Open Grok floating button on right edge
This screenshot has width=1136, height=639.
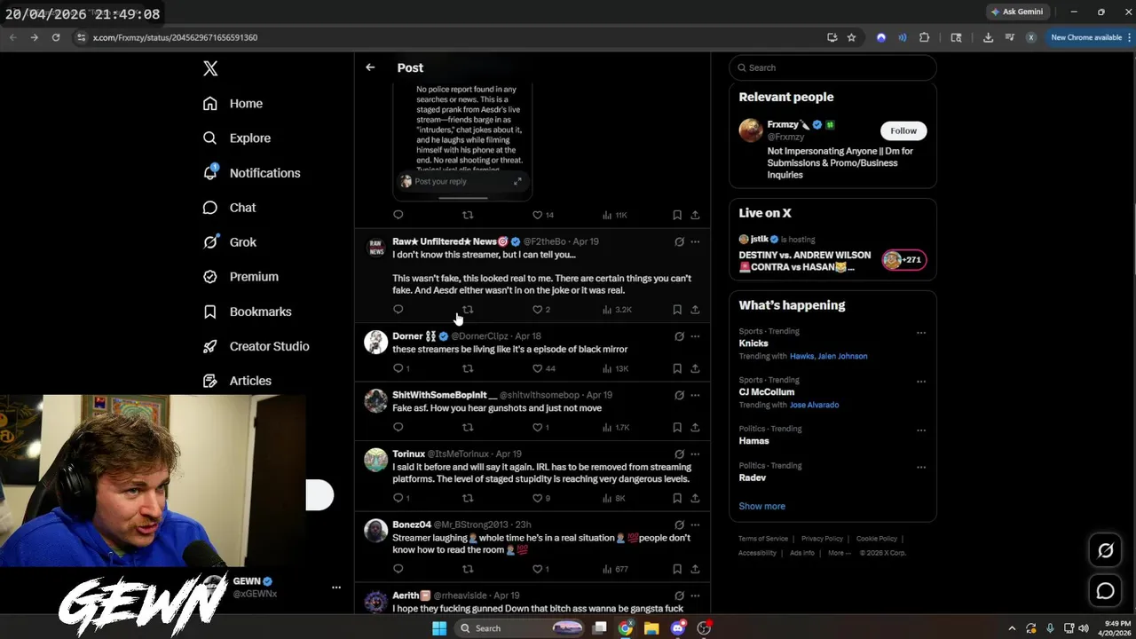pyautogui.click(x=1105, y=550)
